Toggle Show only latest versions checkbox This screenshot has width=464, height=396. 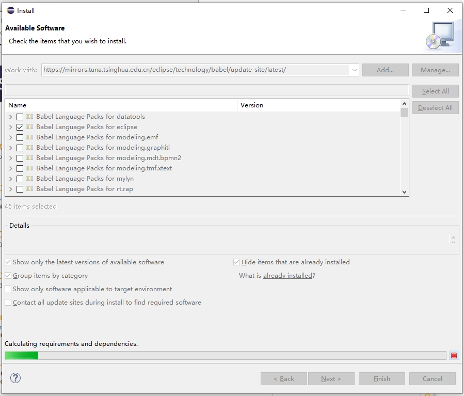point(8,262)
